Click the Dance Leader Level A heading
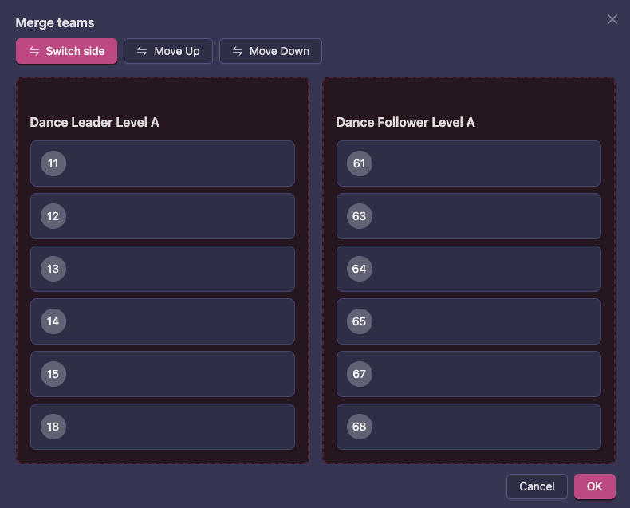 click(x=94, y=122)
